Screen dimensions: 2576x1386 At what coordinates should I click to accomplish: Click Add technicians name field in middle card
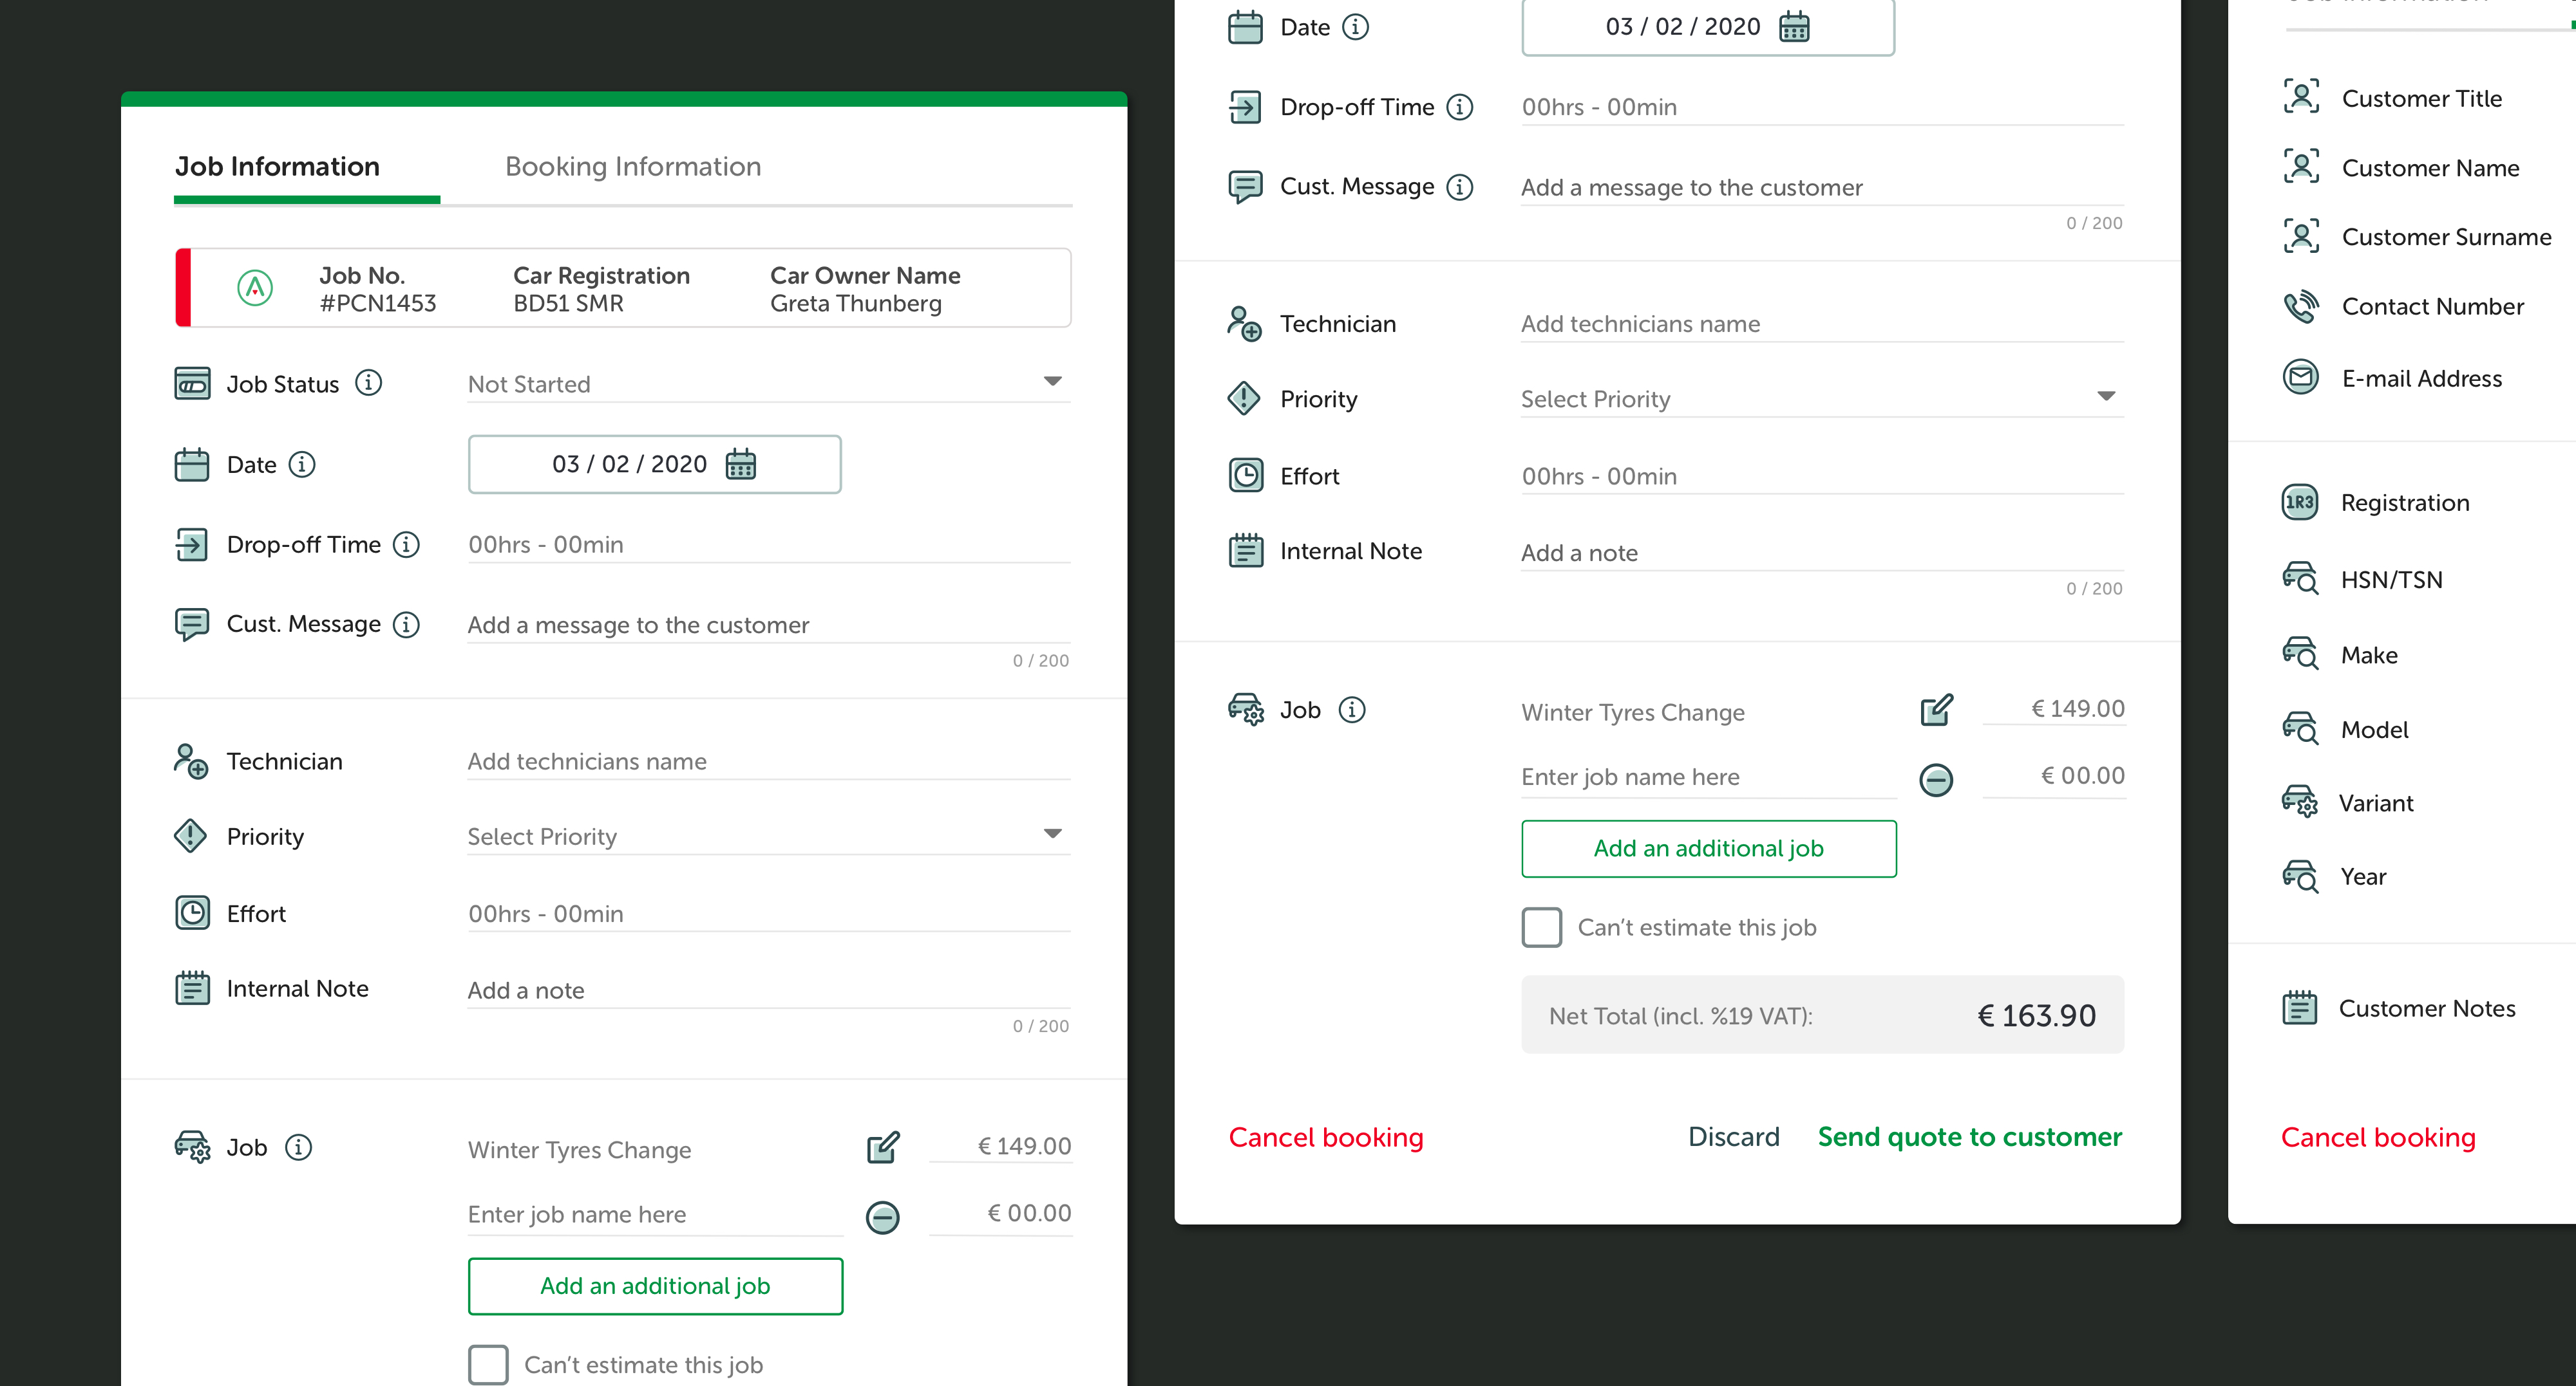1822,324
